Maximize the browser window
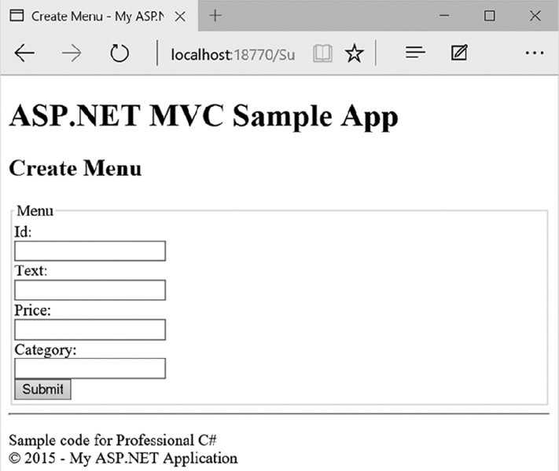 click(x=490, y=16)
